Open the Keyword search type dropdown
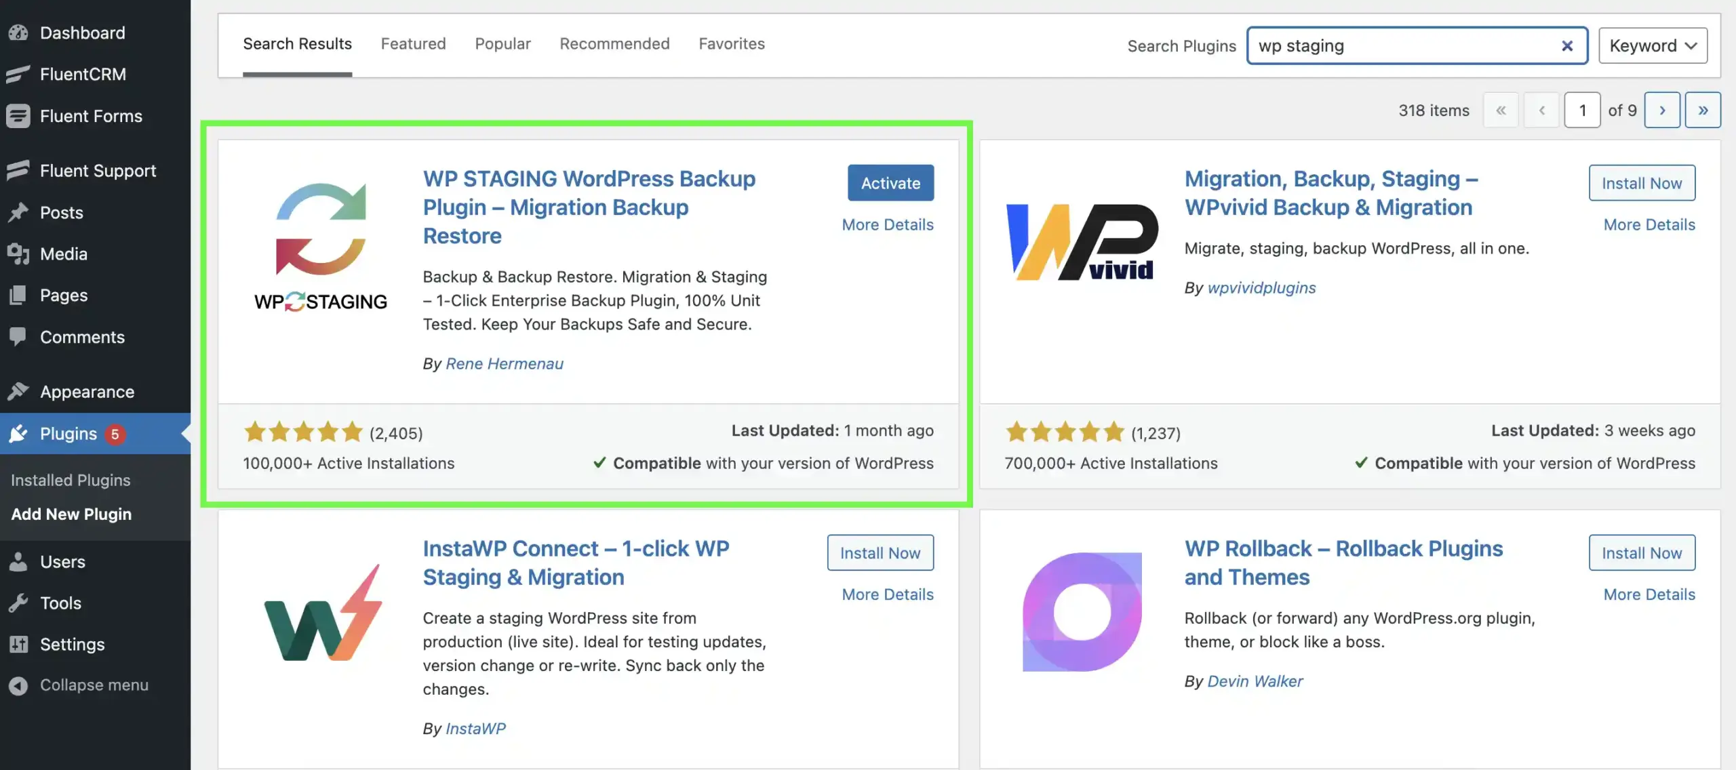The height and width of the screenshot is (770, 1736). (1653, 45)
